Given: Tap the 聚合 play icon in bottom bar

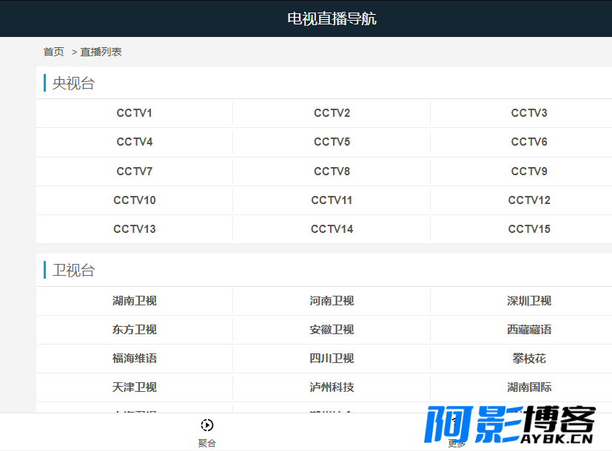Looking at the screenshot, I should [207, 425].
